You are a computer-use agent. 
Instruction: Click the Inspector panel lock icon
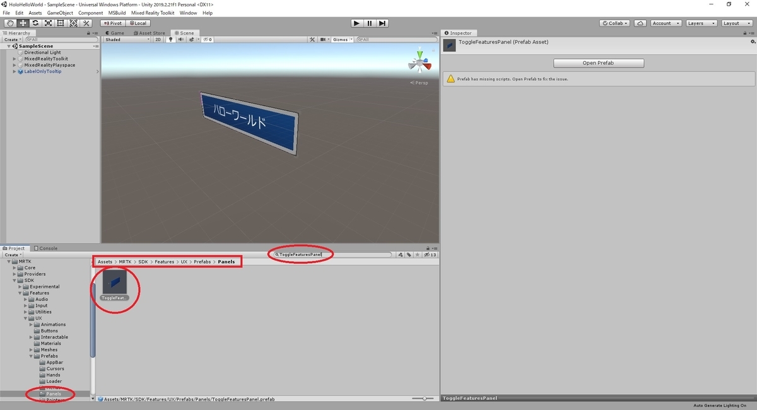[x=745, y=33]
